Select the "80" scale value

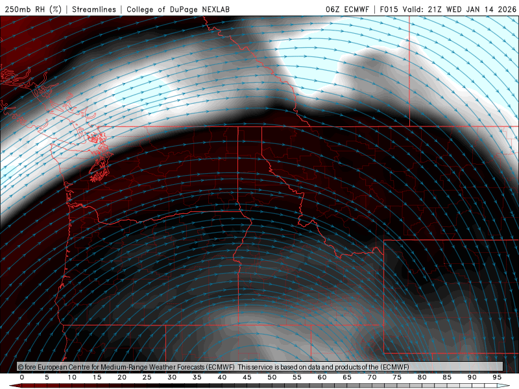coord(422,377)
